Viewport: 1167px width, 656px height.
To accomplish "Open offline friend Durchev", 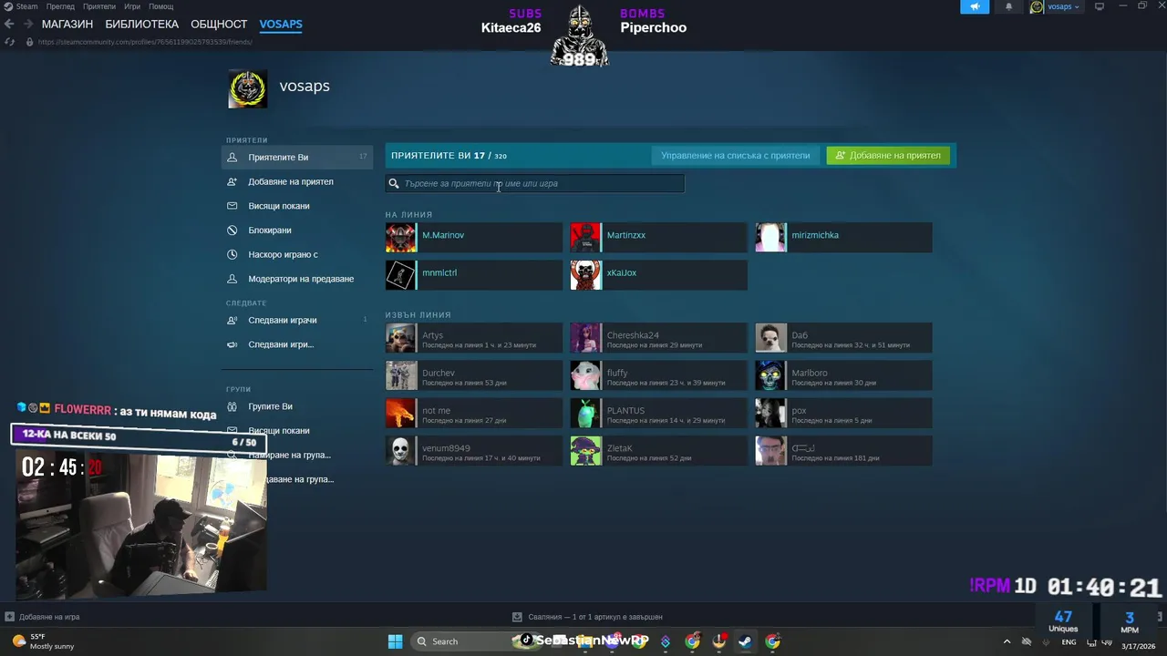I will [x=474, y=375].
